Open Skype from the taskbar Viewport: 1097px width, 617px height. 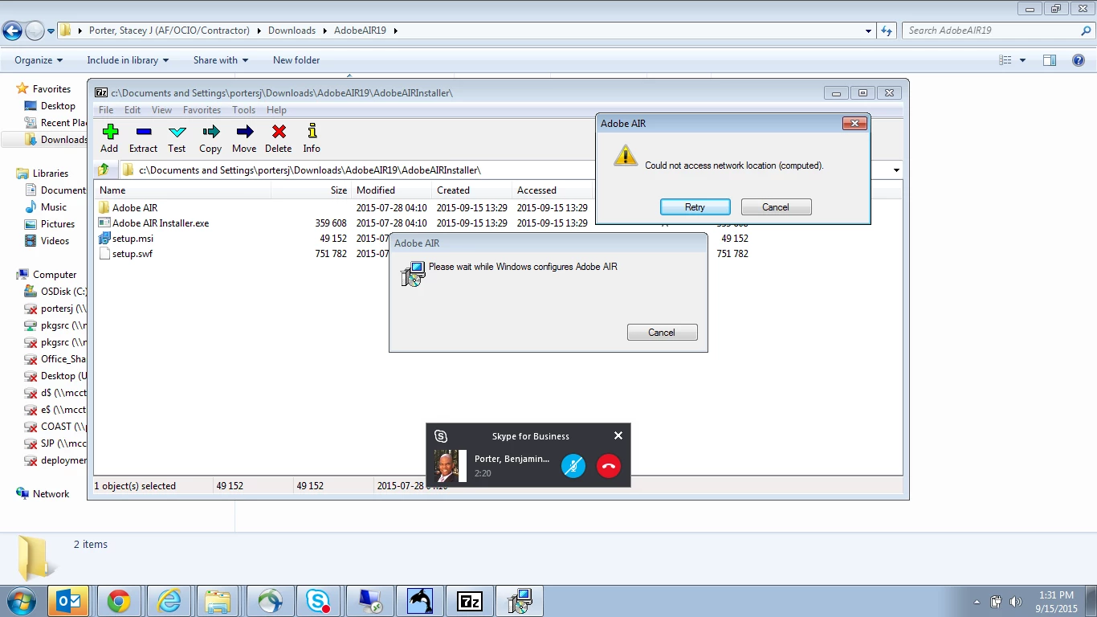coord(318,601)
